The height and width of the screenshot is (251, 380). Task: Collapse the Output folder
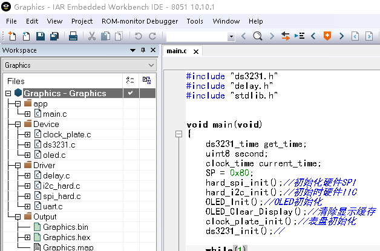[18, 217]
